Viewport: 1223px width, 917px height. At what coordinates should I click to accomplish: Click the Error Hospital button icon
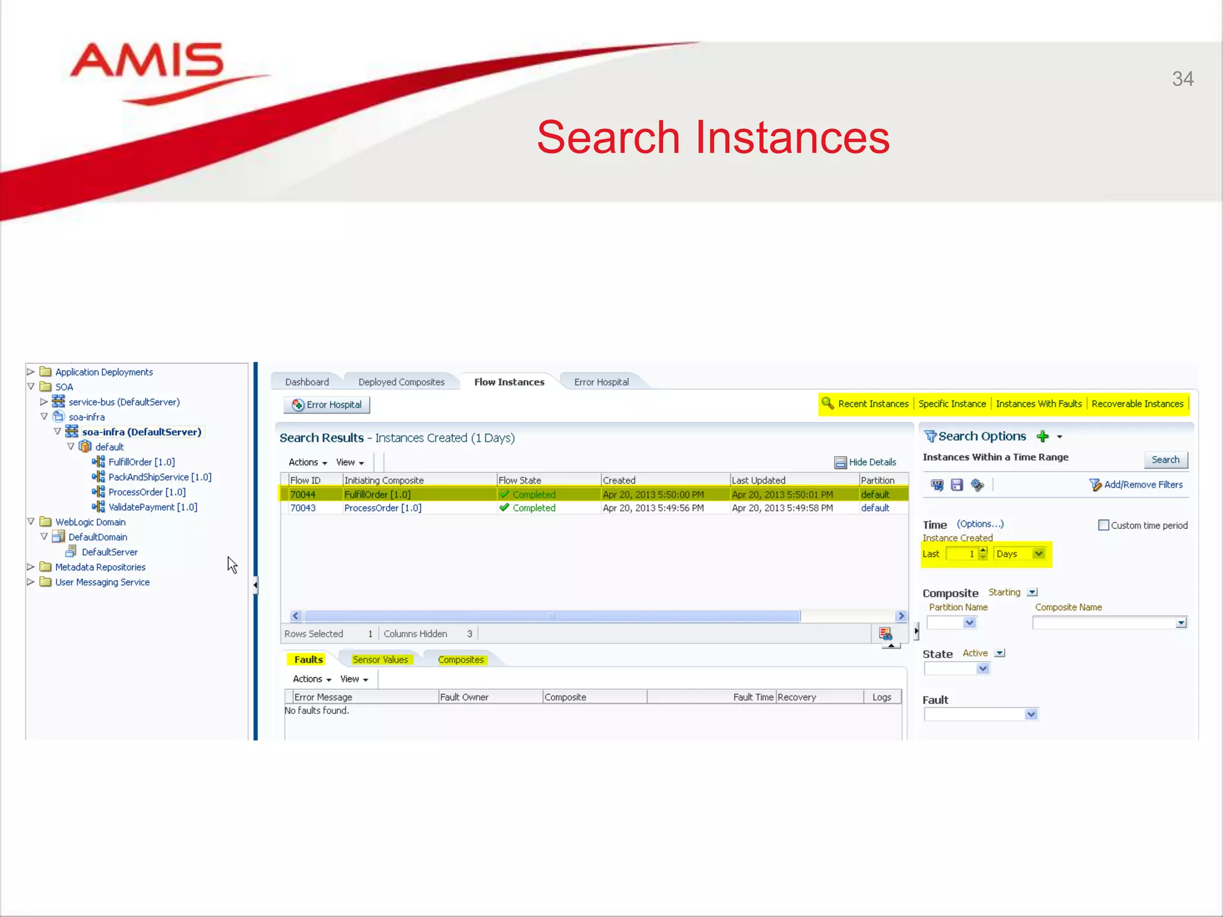point(297,405)
